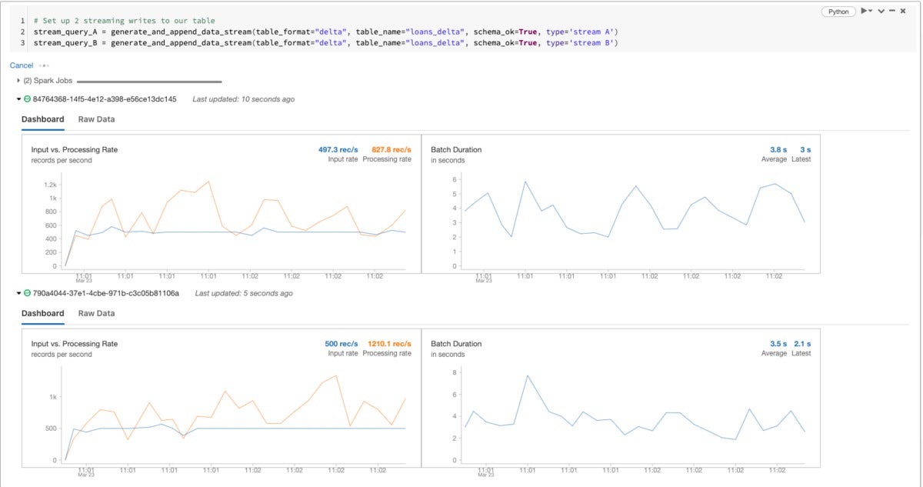
Task: Click the comment "# Set up 2 streaming writes"
Action: click(125, 21)
